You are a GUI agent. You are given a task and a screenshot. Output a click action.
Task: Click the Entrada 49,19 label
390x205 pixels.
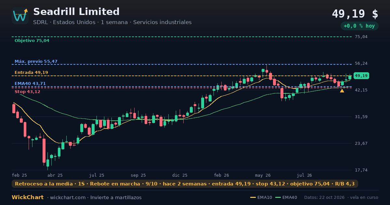pos(31,73)
